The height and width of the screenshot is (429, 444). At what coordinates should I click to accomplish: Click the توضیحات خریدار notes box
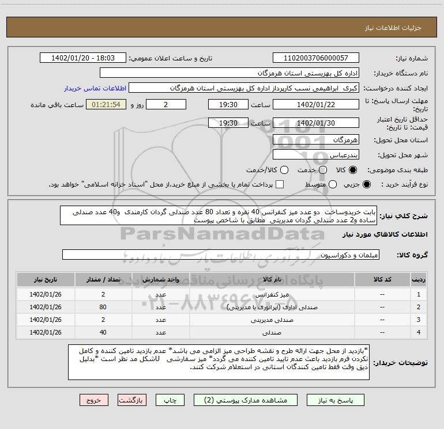pos(219,362)
